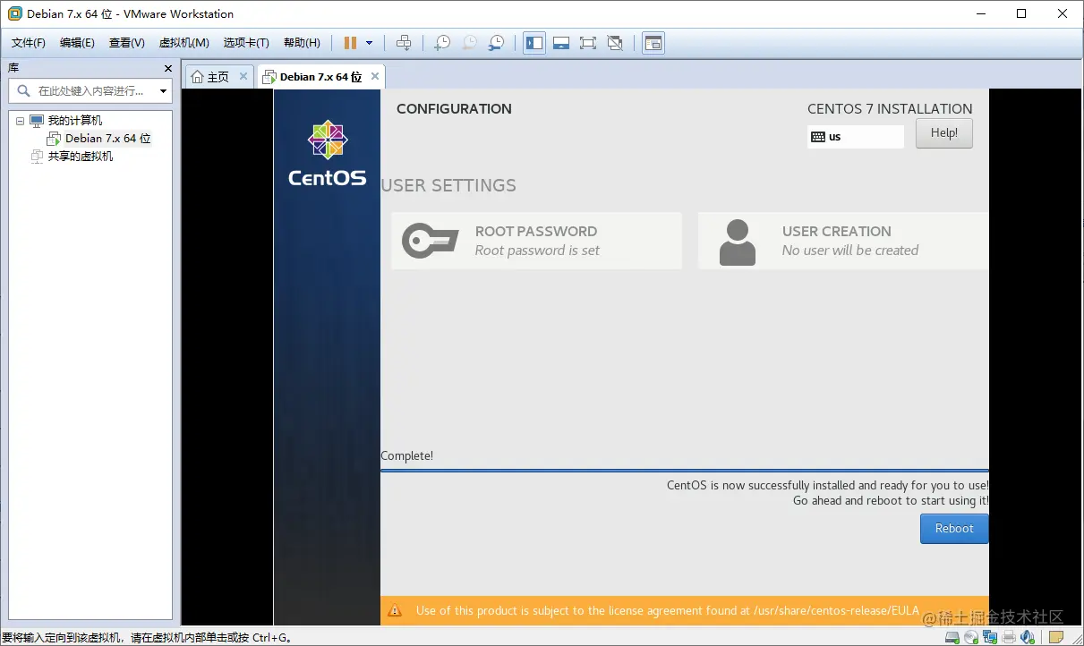Close the Debian 7.x 64 位 tab
1084x646 pixels.
click(375, 77)
